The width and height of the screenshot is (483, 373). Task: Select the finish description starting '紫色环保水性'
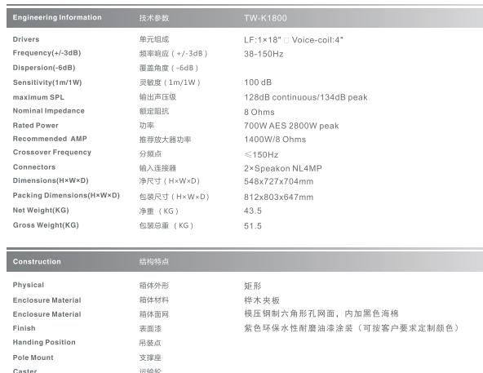point(352,328)
